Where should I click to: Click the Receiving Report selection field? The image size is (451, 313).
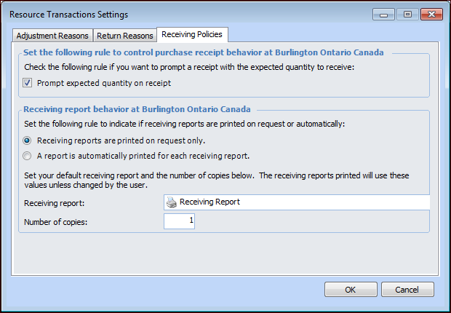[x=297, y=202]
